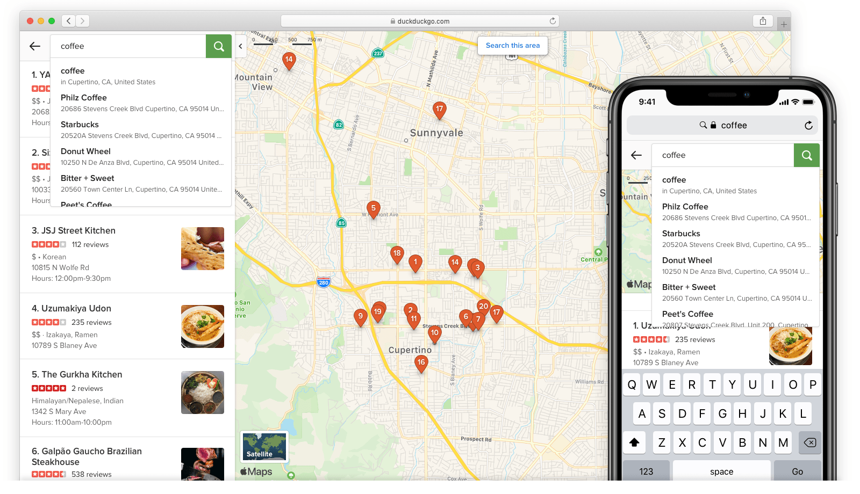Viewport: 860px width, 494px height.
Task: Open a new tab with the plus icon
Action: pos(784,24)
